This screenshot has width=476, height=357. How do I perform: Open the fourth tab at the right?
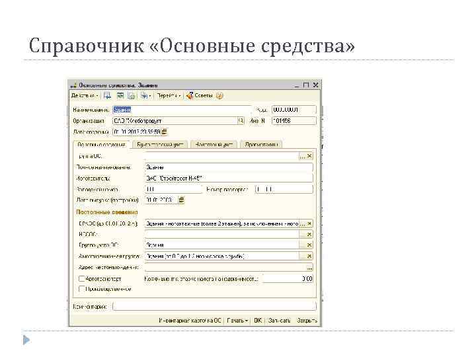(x=261, y=145)
